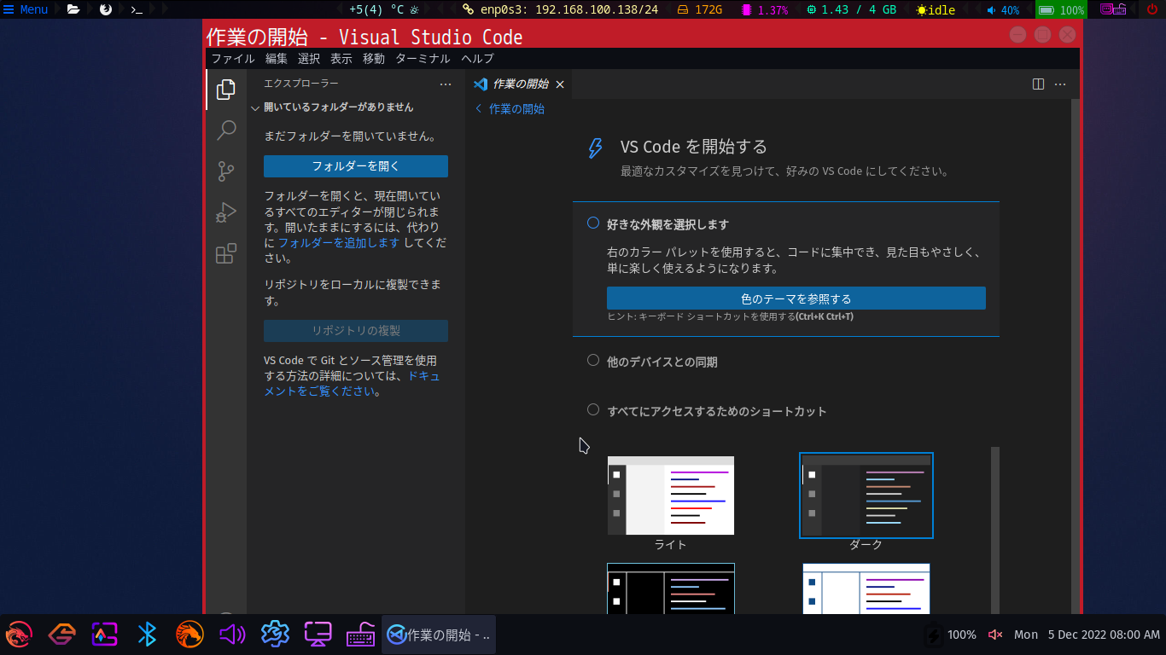Select the すべてにアクセスするためのショートカット step radio

[593, 410]
